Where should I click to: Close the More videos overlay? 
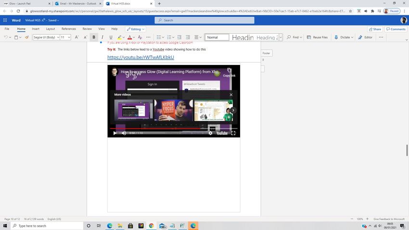[x=231, y=95]
